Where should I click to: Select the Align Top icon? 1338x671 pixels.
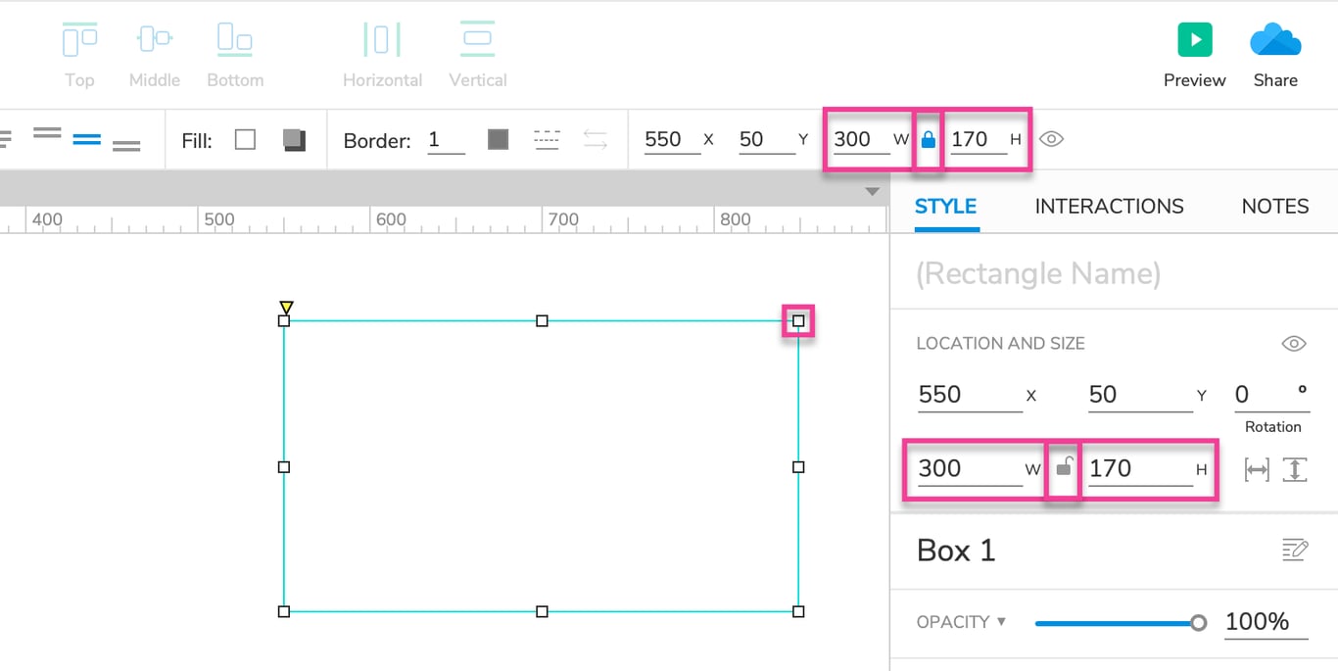pos(79,40)
